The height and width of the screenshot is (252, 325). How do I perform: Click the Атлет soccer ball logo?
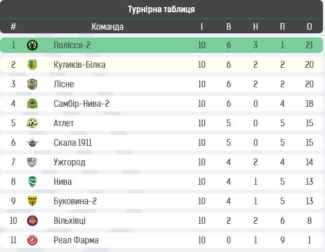[x=32, y=123]
